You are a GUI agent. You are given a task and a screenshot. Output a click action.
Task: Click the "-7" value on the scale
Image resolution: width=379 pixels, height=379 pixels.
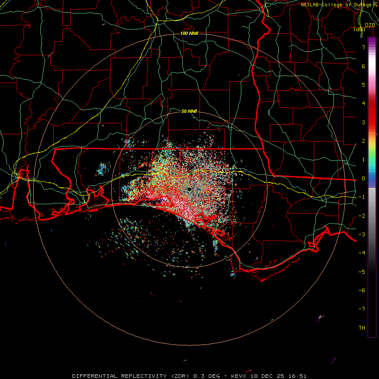tap(362, 309)
